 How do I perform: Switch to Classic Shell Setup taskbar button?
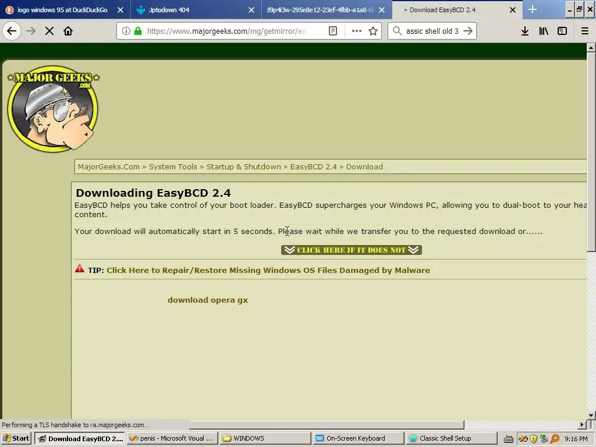click(451, 438)
